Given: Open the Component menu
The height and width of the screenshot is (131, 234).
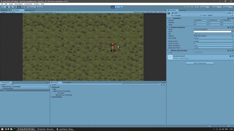Looking at the screenshot, I should point(28,4).
